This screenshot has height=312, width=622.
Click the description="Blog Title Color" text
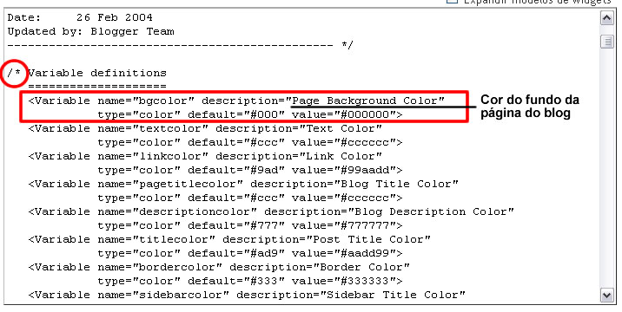pyautogui.click(x=354, y=184)
